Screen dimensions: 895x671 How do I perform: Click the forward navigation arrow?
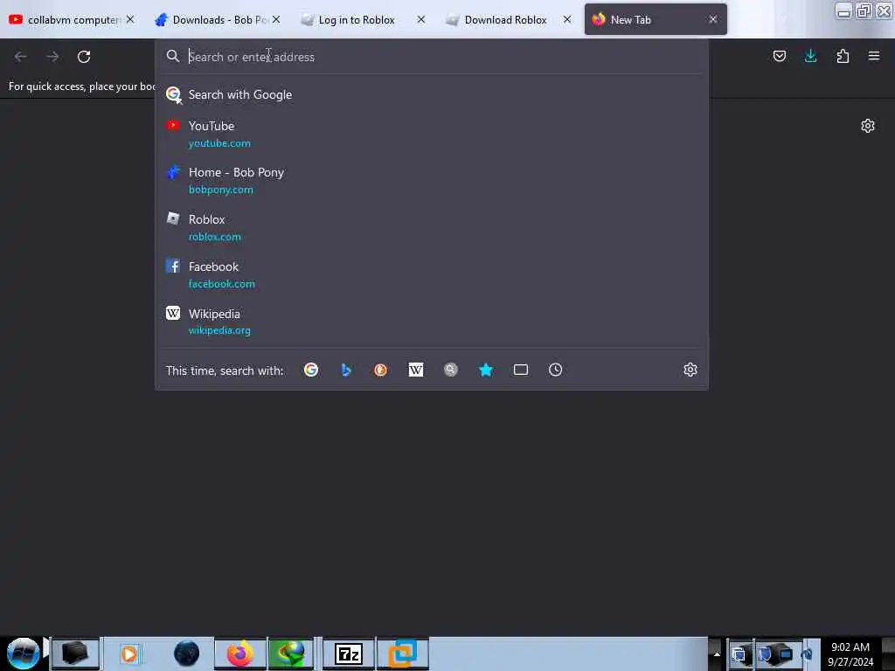coord(52,57)
